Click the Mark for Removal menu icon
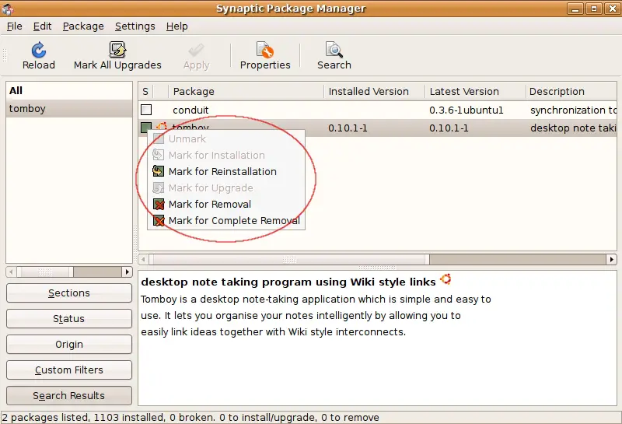The width and height of the screenshot is (622, 424). [x=159, y=204]
